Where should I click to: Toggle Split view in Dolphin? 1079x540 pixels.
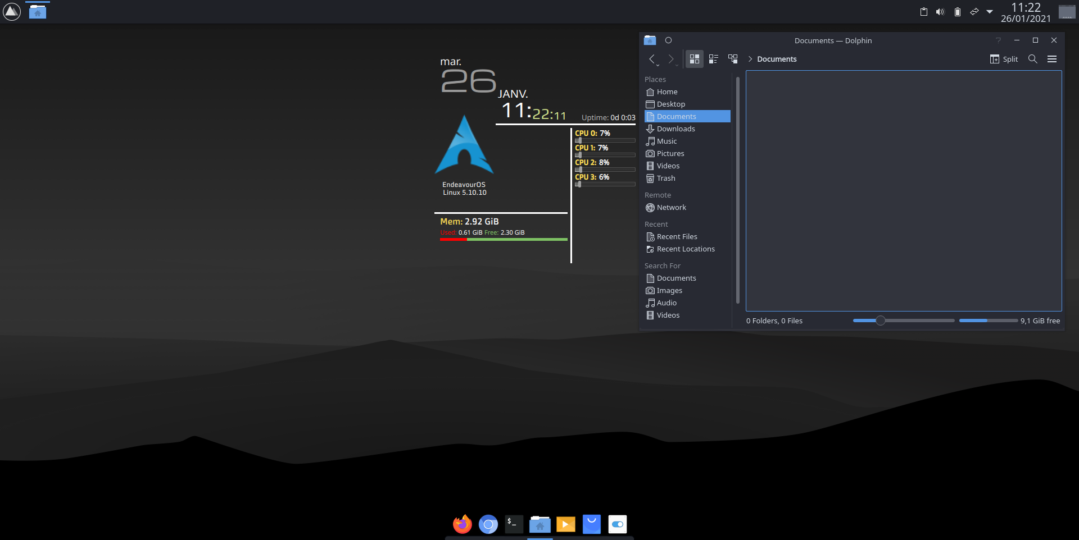1004,59
